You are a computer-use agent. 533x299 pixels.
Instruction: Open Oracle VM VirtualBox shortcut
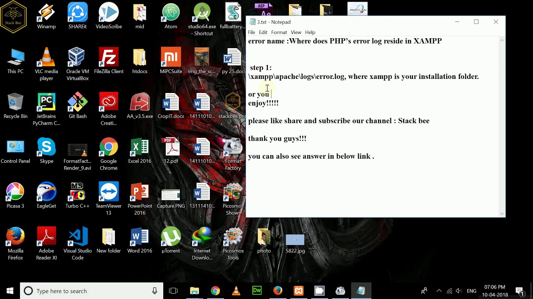click(x=77, y=64)
